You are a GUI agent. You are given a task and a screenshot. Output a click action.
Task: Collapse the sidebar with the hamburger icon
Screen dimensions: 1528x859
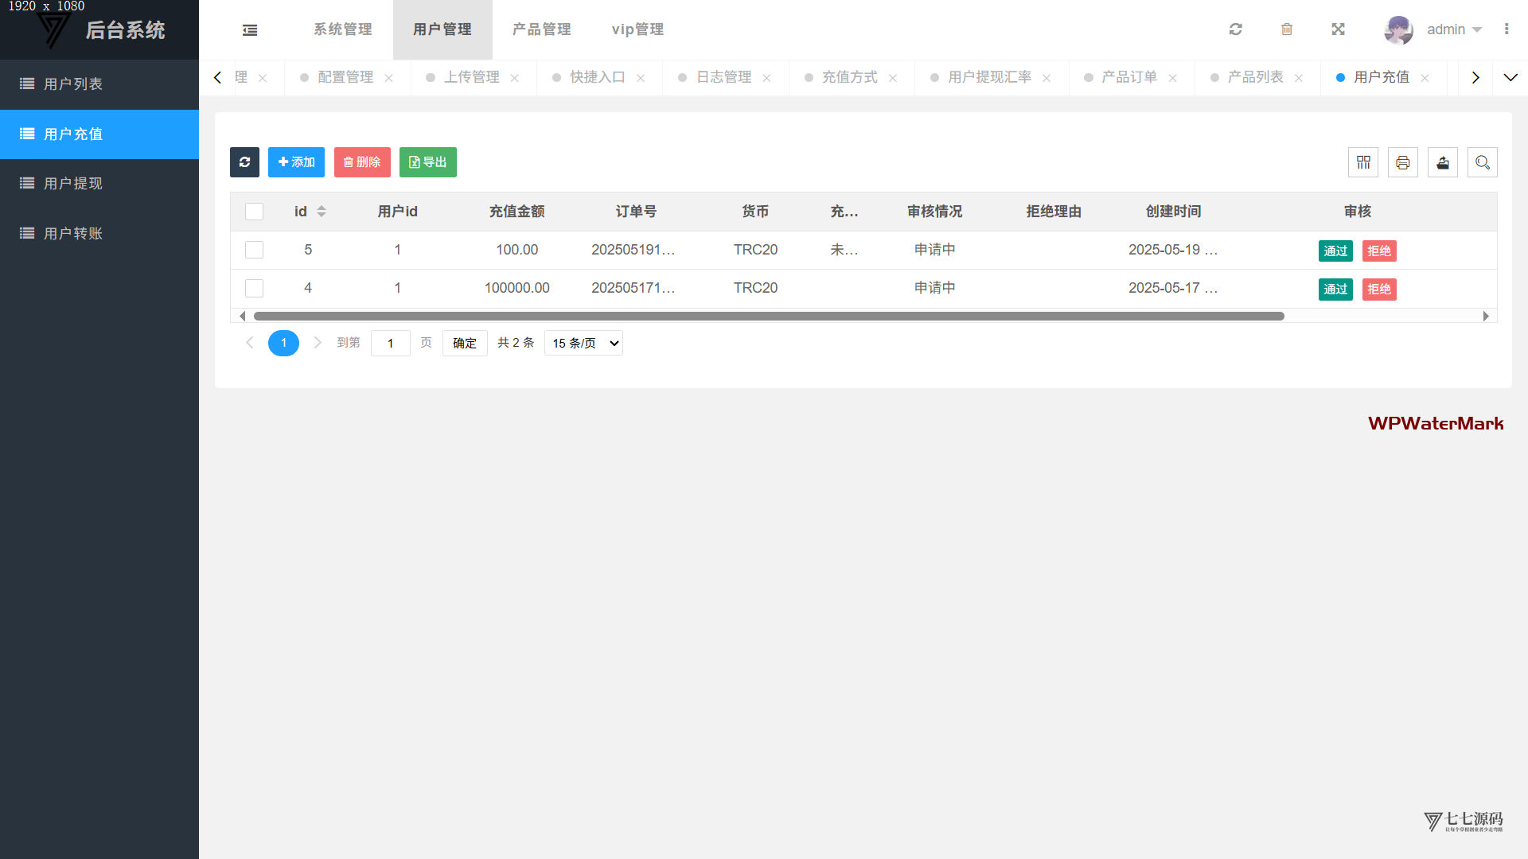click(x=250, y=30)
